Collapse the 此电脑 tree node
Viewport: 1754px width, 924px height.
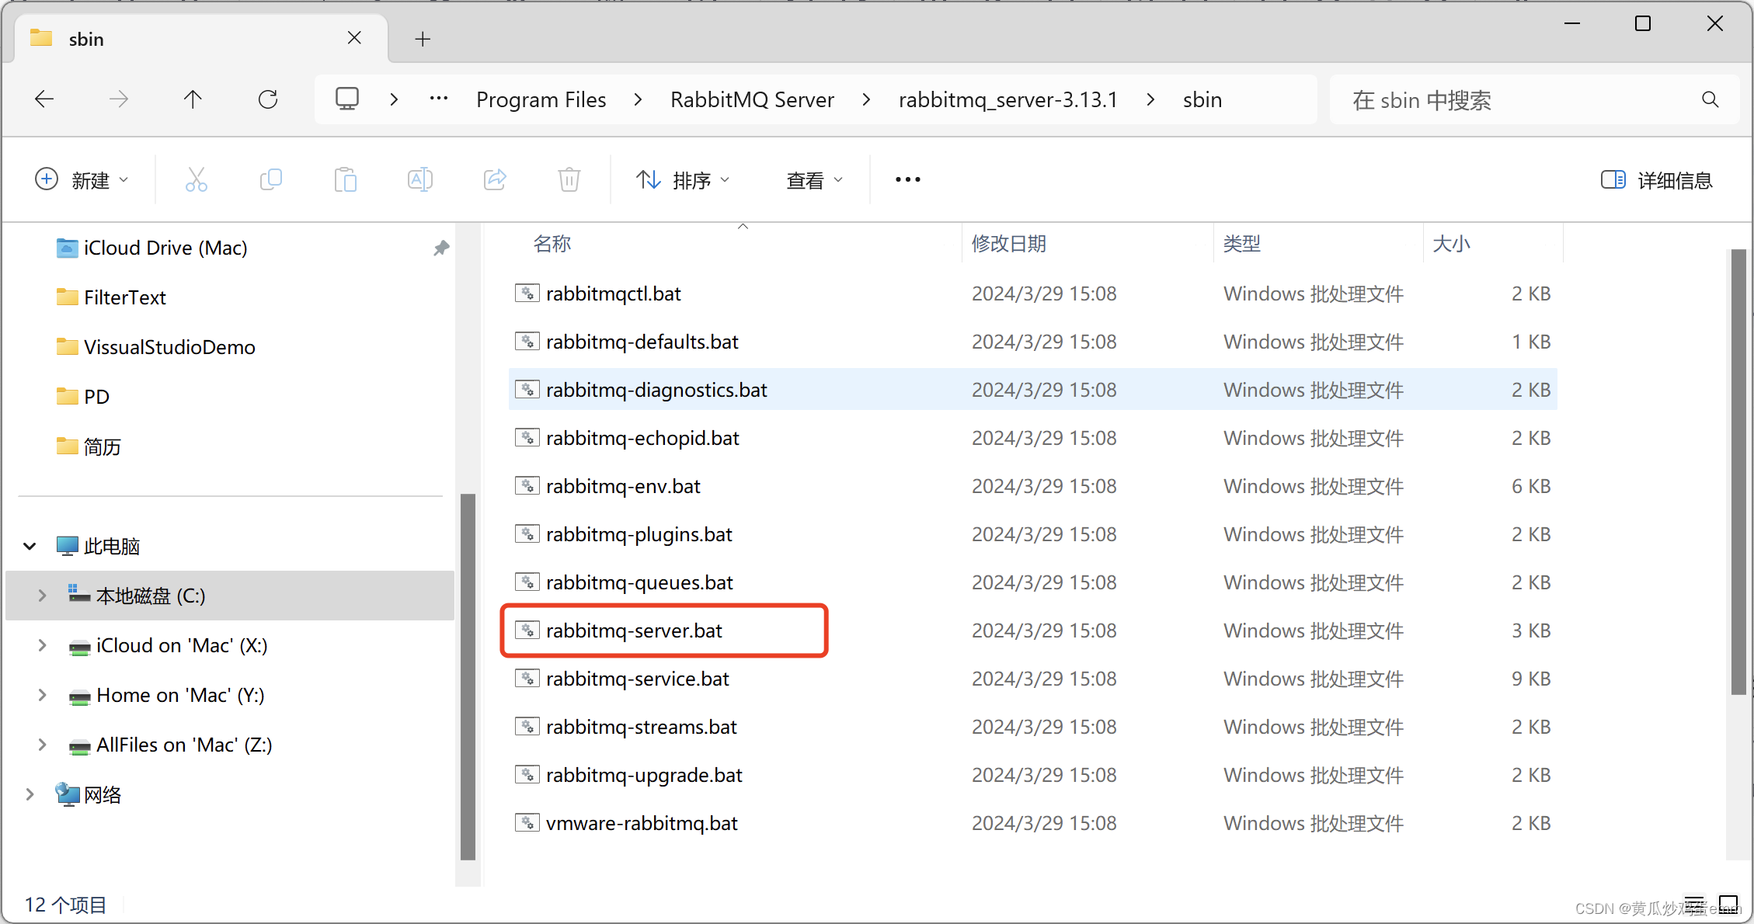pyautogui.click(x=30, y=546)
